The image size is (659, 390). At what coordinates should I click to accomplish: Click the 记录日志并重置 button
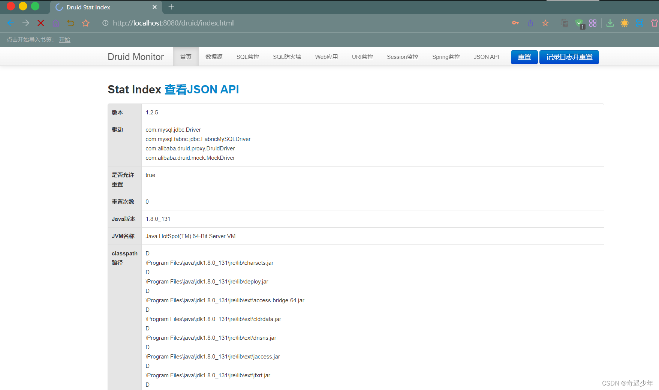[x=569, y=57]
